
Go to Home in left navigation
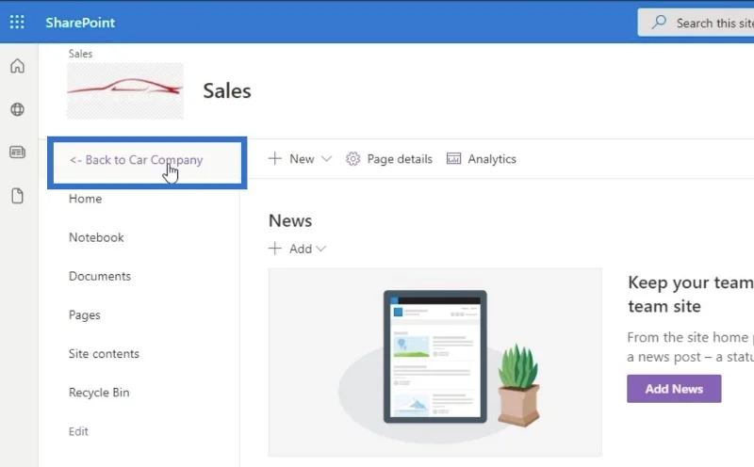coord(85,199)
